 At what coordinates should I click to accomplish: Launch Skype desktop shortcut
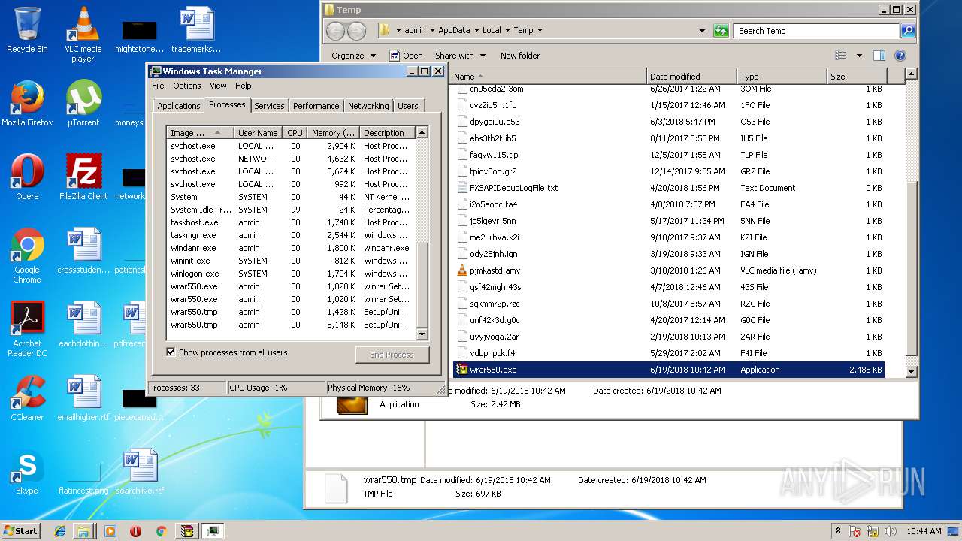pos(27,472)
